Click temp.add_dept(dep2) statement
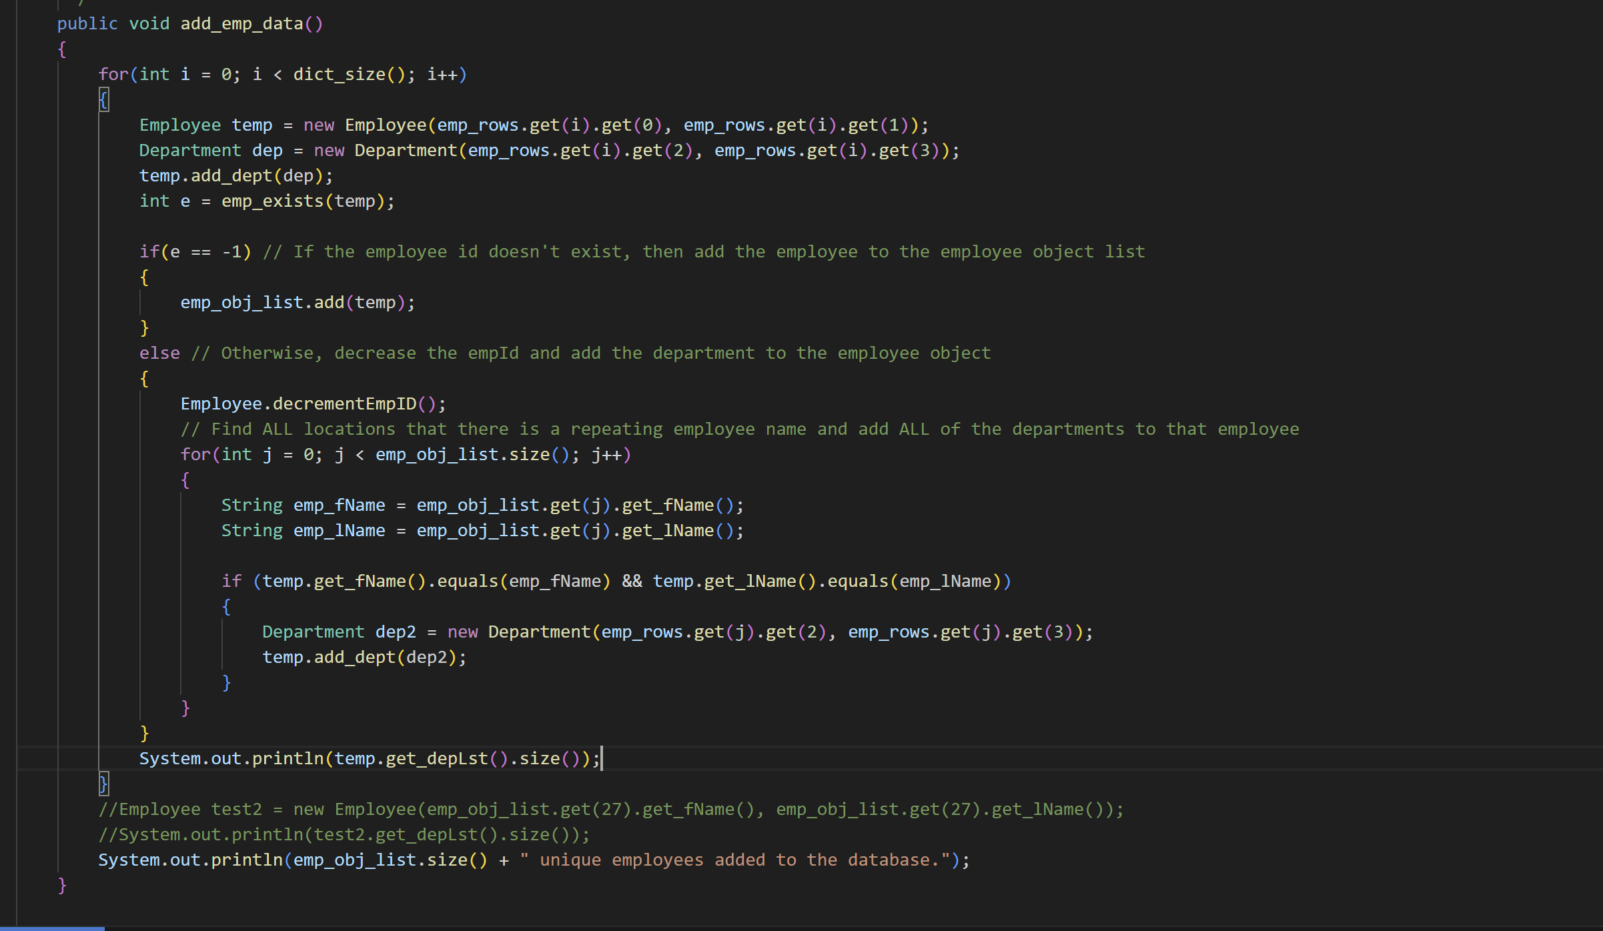Image resolution: width=1603 pixels, height=931 pixels. [364, 658]
